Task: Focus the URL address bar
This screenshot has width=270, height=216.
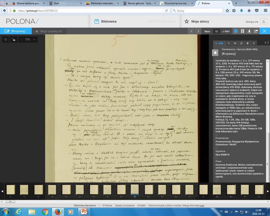Action: [x=90, y=11]
